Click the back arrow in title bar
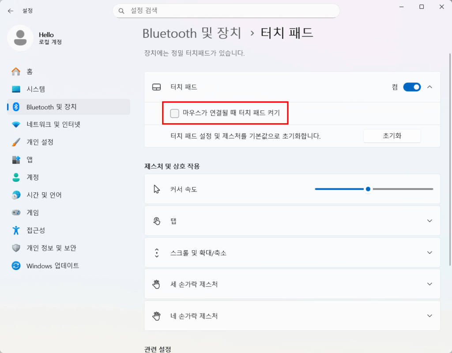 click(x=11, y=11)
